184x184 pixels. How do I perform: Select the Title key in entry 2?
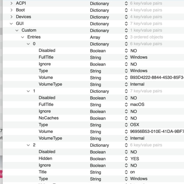click(43, 172)
